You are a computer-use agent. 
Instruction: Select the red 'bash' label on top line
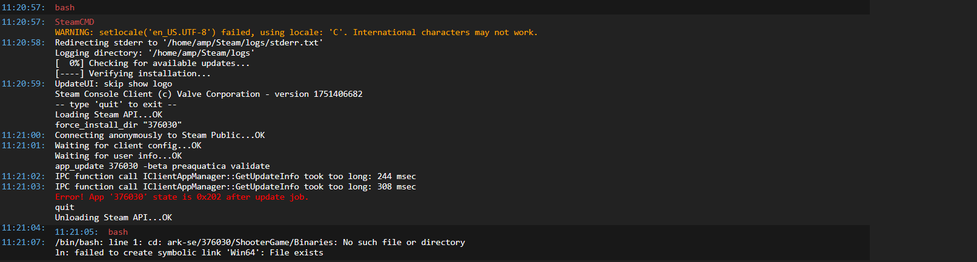[65, 7]
